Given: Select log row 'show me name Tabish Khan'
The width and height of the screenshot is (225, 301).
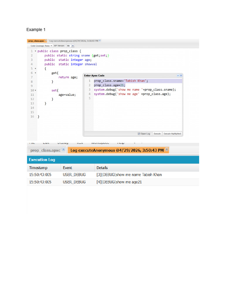Looking at the screenshot, I should 113,175.
